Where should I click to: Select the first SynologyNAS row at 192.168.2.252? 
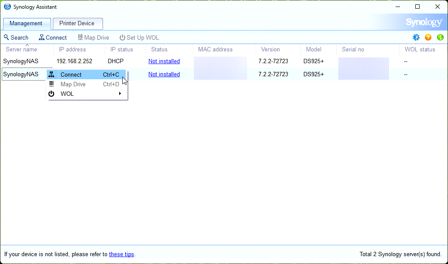point(21,61)
